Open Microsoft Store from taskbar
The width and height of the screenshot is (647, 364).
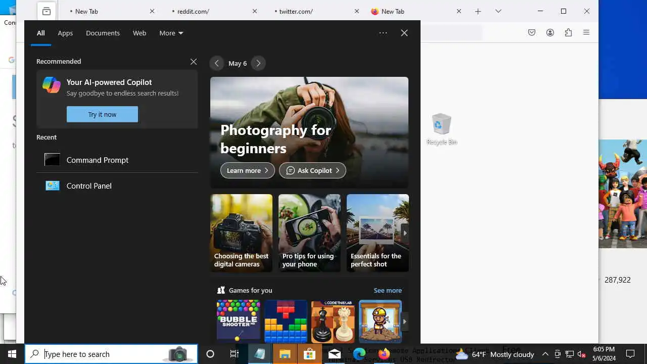tap(309, 354)
